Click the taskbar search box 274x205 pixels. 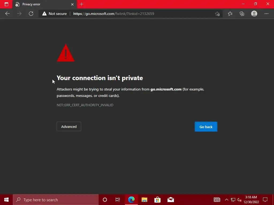[56, 200]
